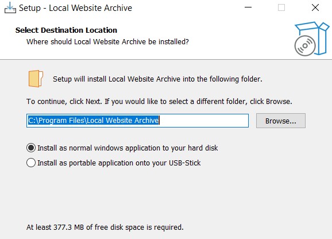
Task: Close the Setup window
Action: coord(315,7)
